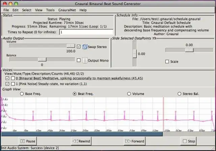216x151 pixels.
Task: Open the View menu
Action: coord(39,10)
